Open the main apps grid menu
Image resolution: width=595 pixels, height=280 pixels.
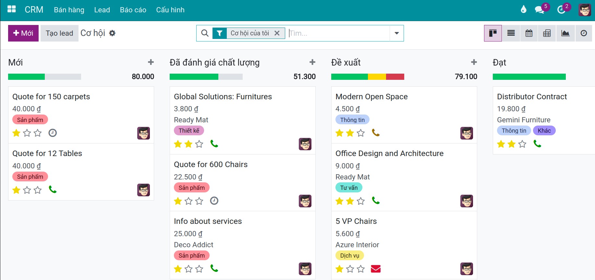(12, 9)
